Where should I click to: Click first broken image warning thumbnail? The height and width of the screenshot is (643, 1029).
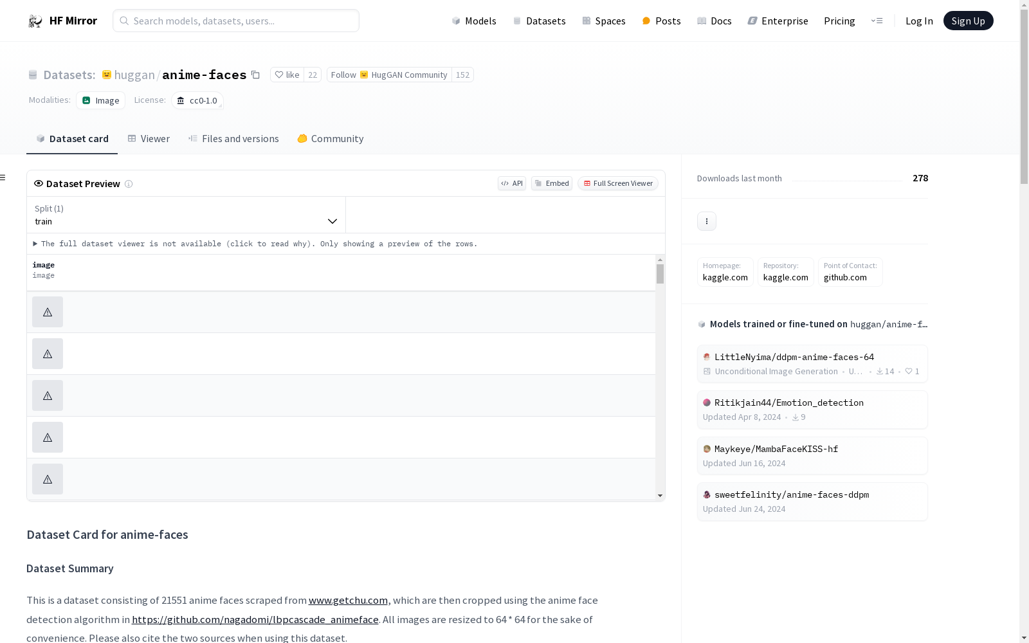point(48,312)
